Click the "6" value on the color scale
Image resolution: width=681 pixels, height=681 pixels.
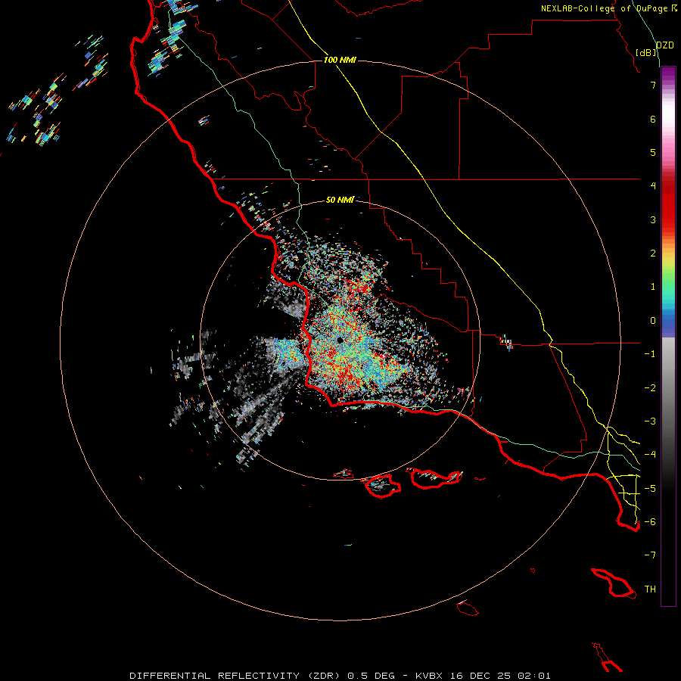click(653, 119)
